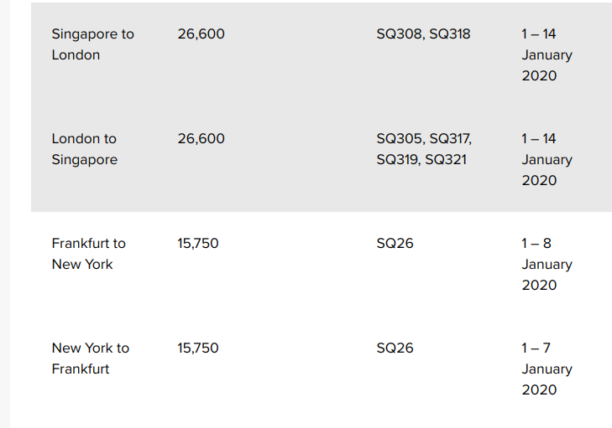Click SQ26 in New York to Frankfurt row

click(395, 348)
